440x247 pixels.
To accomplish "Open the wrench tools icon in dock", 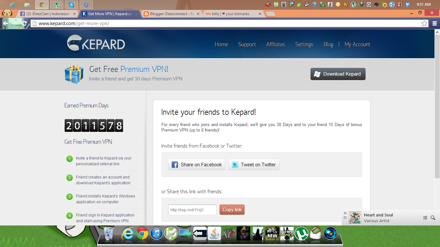I will pos(229,233).
